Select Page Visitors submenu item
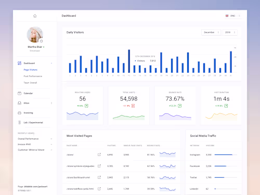Screen dimensions: 260x195 pyautogui.click(x=31, y=70)
